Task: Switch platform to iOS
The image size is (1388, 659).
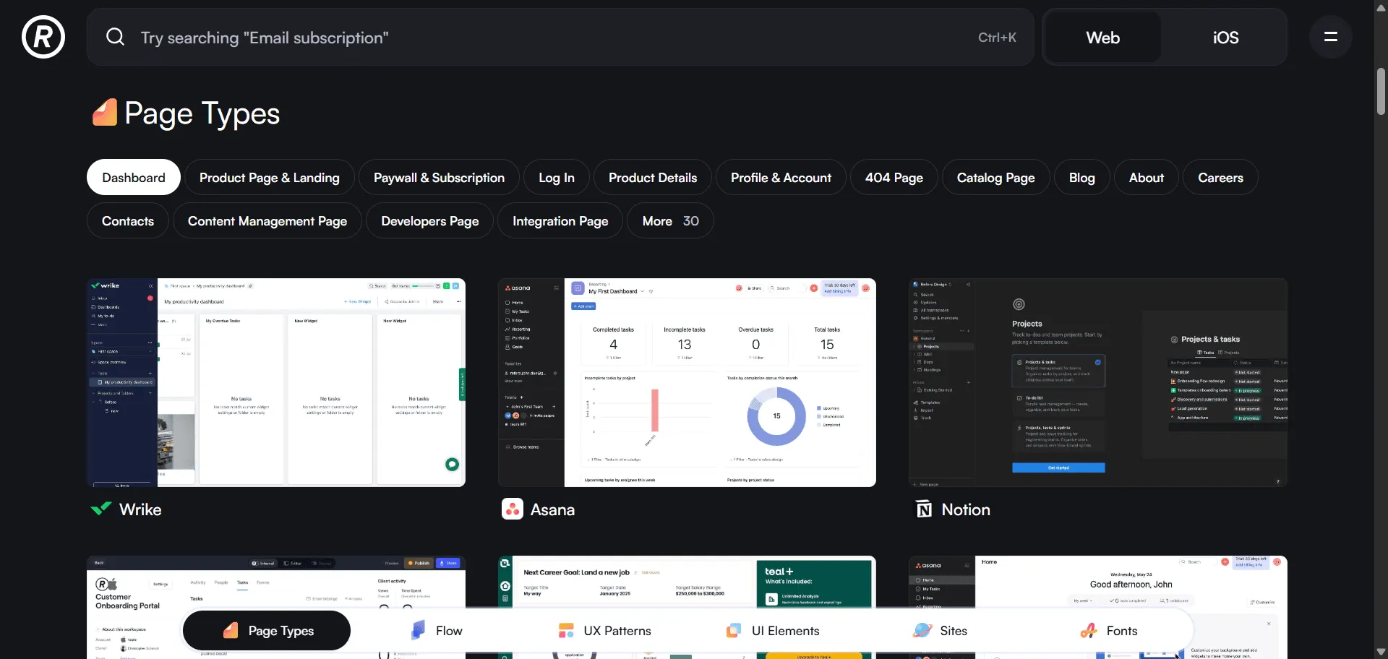Action: [x=1225, y=38]
